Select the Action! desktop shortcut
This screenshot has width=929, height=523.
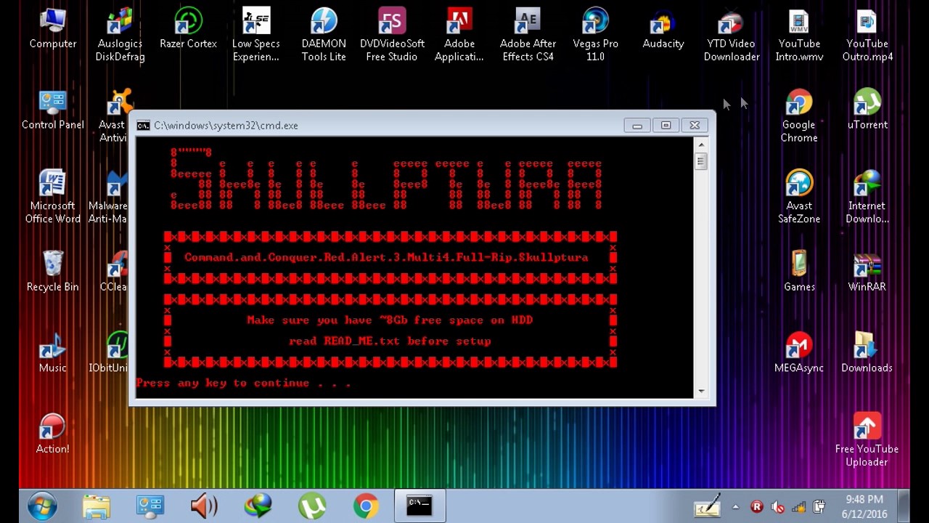pyautogui.click(x=52, y=434)
